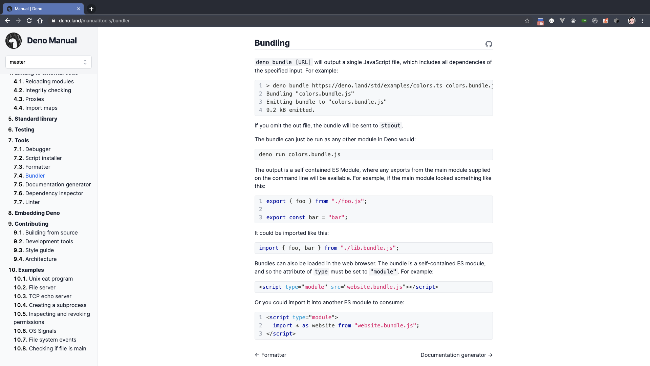650x366 pixels.
Task: Bookmark this page with the star icon
Action: (527, 21)
